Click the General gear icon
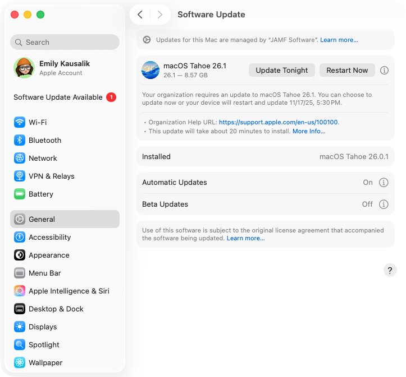The width and height of the screenshot is (406, 377). pos(20,219)
